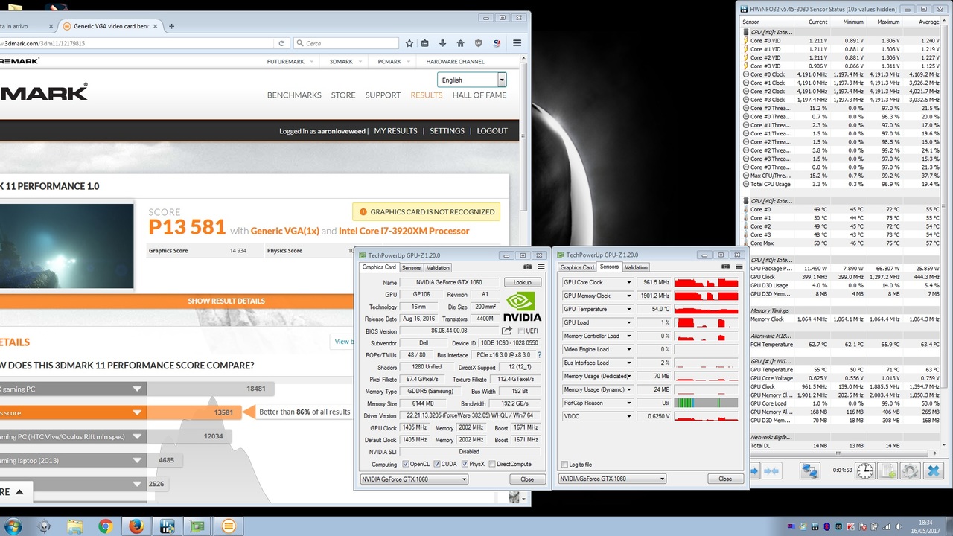Open HWiNFO network monitors icon
Image resolution: width=953 pixels, height=536 pixels.
[x=810, y=470]
